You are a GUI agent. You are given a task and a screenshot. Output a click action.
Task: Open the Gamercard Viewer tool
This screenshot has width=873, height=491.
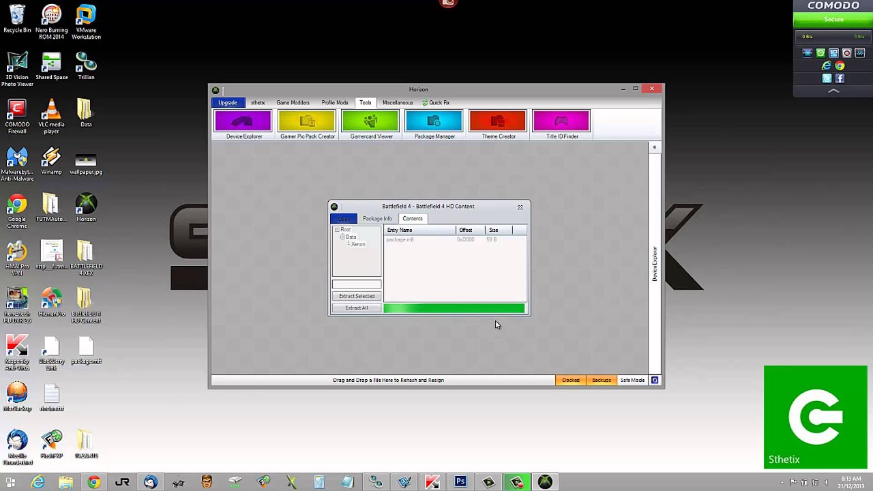(371, 122)
